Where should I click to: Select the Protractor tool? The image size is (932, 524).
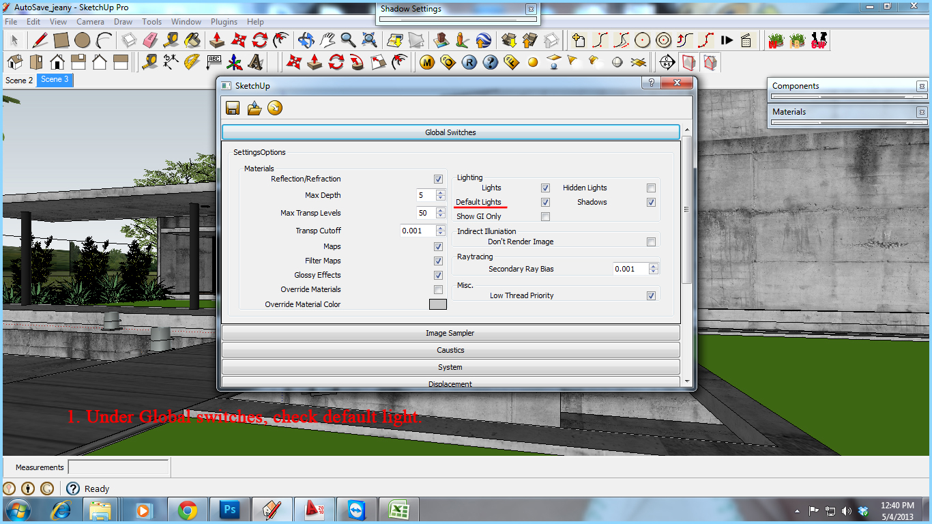192,63
